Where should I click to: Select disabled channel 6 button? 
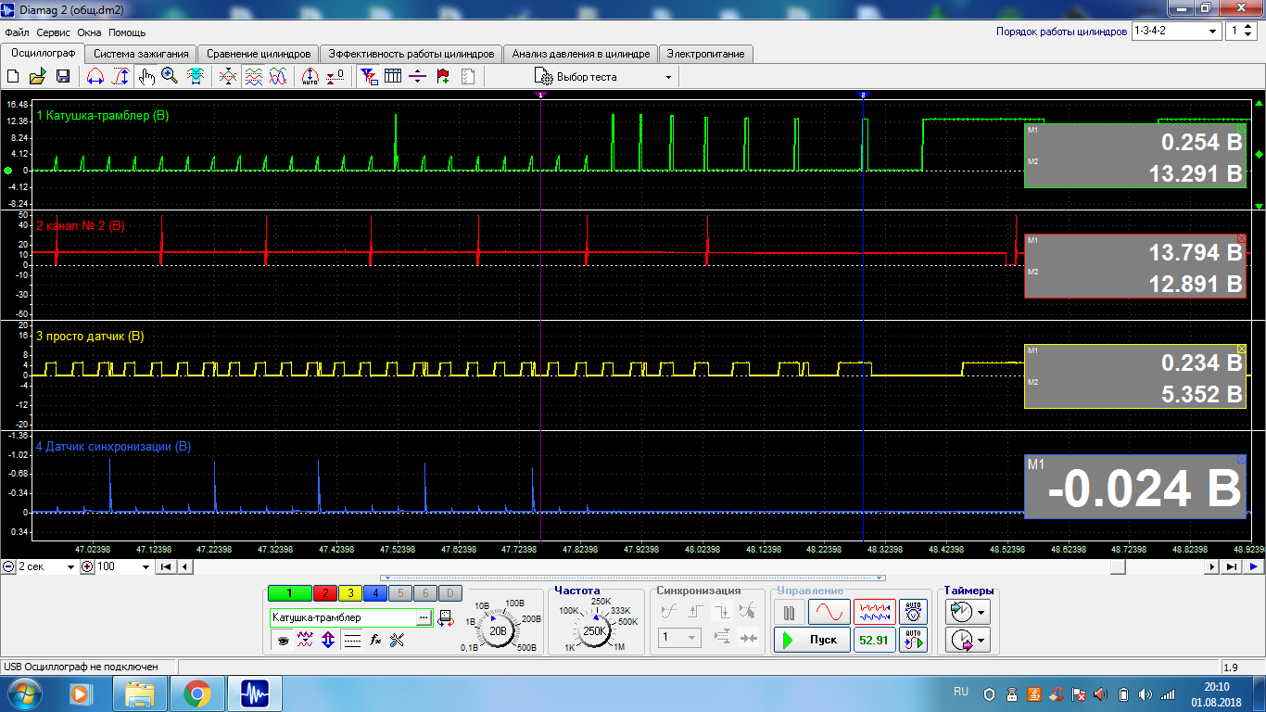pos(424,593)
